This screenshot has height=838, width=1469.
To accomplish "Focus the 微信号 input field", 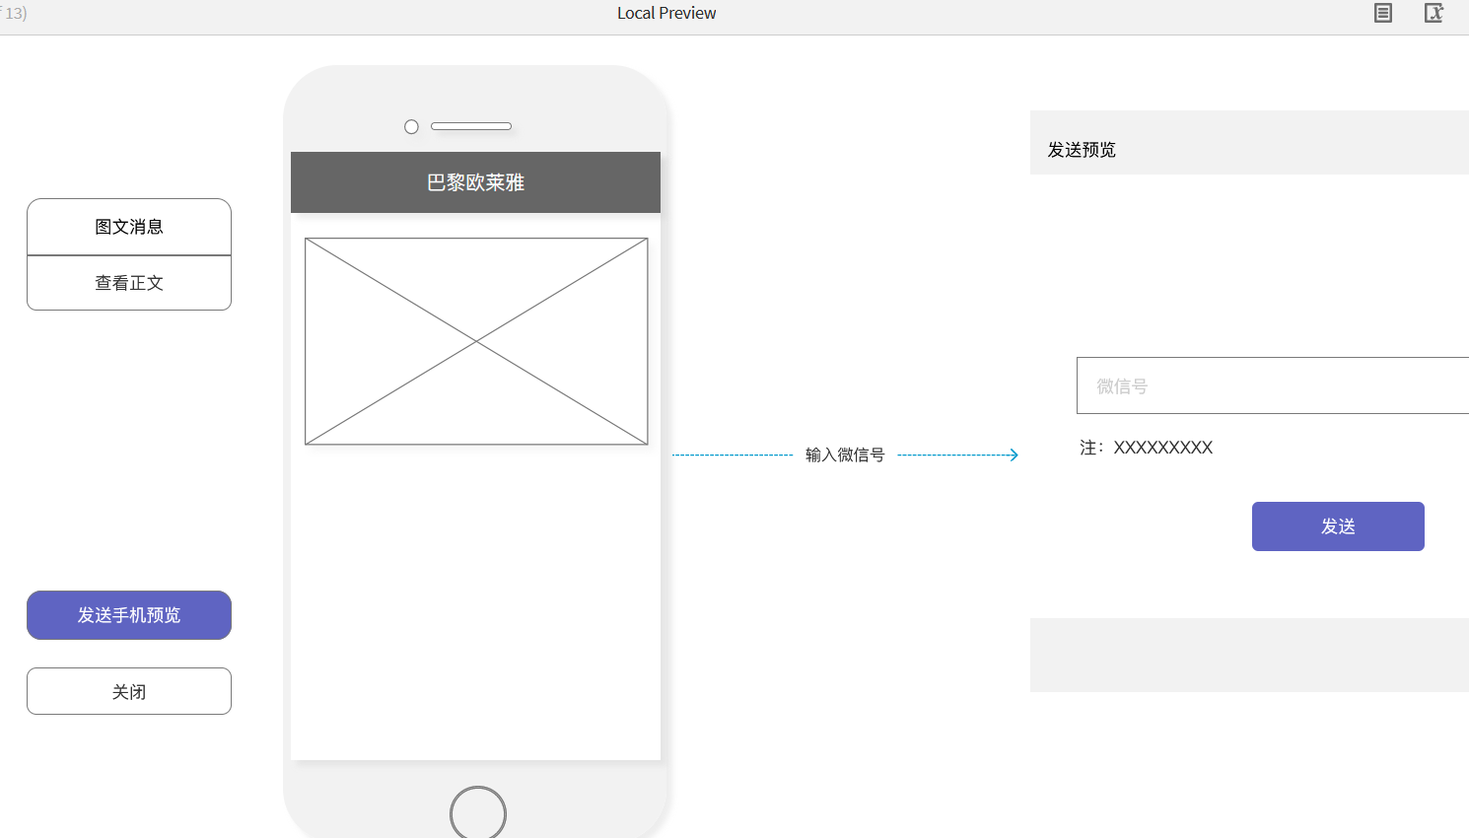I will [x=1273, y=385].
